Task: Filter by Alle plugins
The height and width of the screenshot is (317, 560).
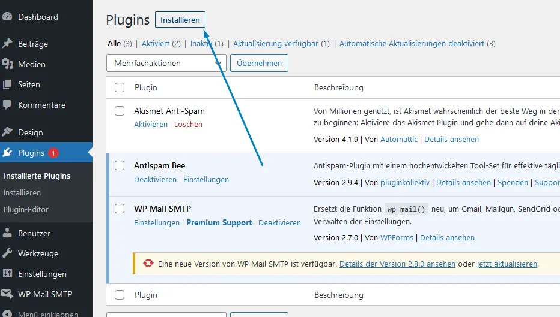Action: click(x=114, y=44)
